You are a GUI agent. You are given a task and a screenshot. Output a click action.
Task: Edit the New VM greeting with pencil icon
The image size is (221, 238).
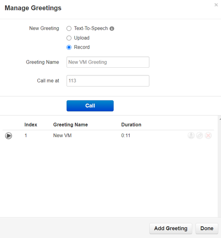pyautogui.click(x=200, y=136)
